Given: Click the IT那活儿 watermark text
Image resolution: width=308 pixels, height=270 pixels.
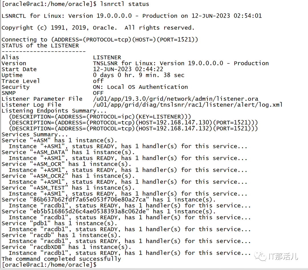Looking at the screenshot, I should [x=283, y=256].
